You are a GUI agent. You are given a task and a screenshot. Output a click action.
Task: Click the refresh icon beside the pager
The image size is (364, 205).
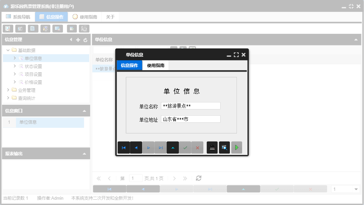(198, 178)
